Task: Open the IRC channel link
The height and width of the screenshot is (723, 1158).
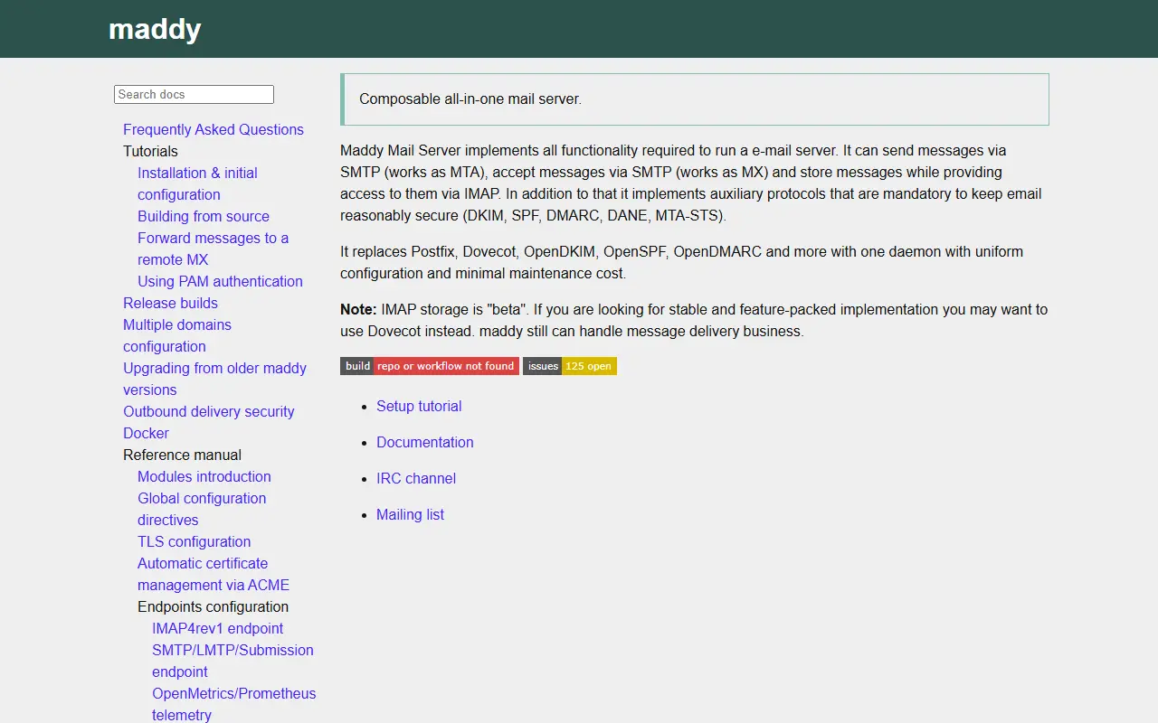Action: 416,478
